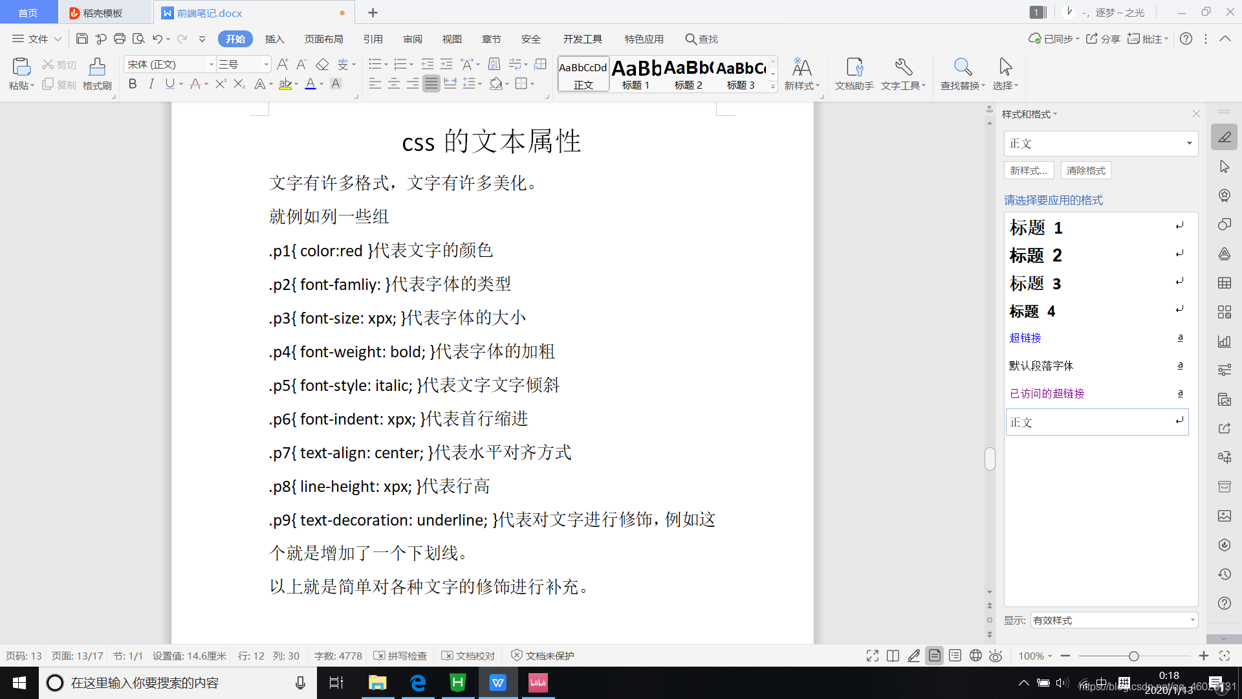Increase font size with A+ icon
Screen dimensions: 1242x699
283,64
